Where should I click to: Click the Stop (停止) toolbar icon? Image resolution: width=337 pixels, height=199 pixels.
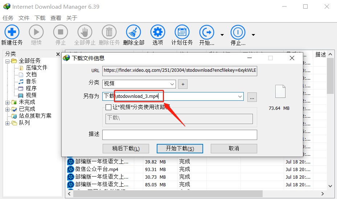(x=60, y=32)
